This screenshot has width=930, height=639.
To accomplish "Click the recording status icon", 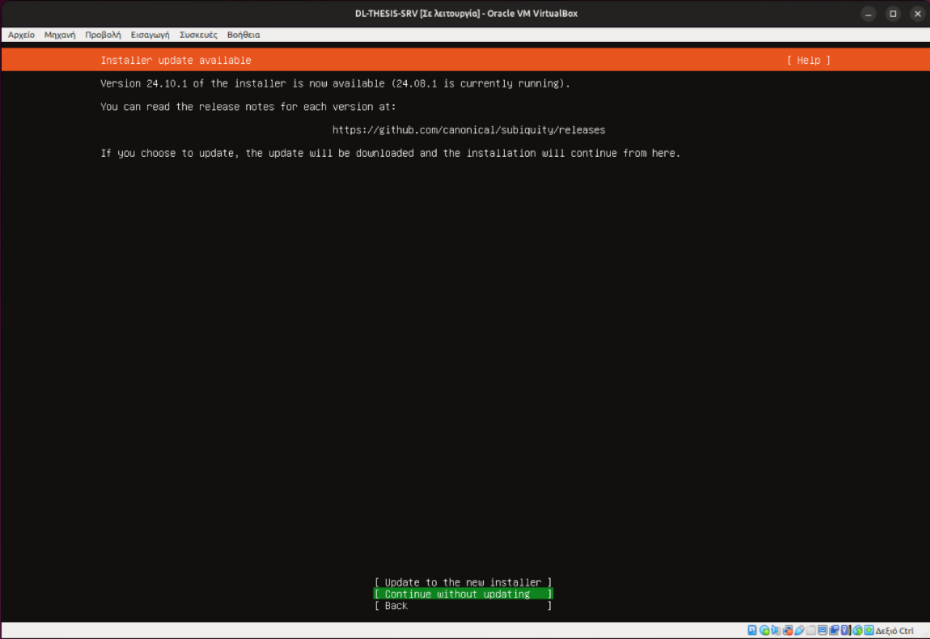I will pyautogui.click(x=834, y=630).
